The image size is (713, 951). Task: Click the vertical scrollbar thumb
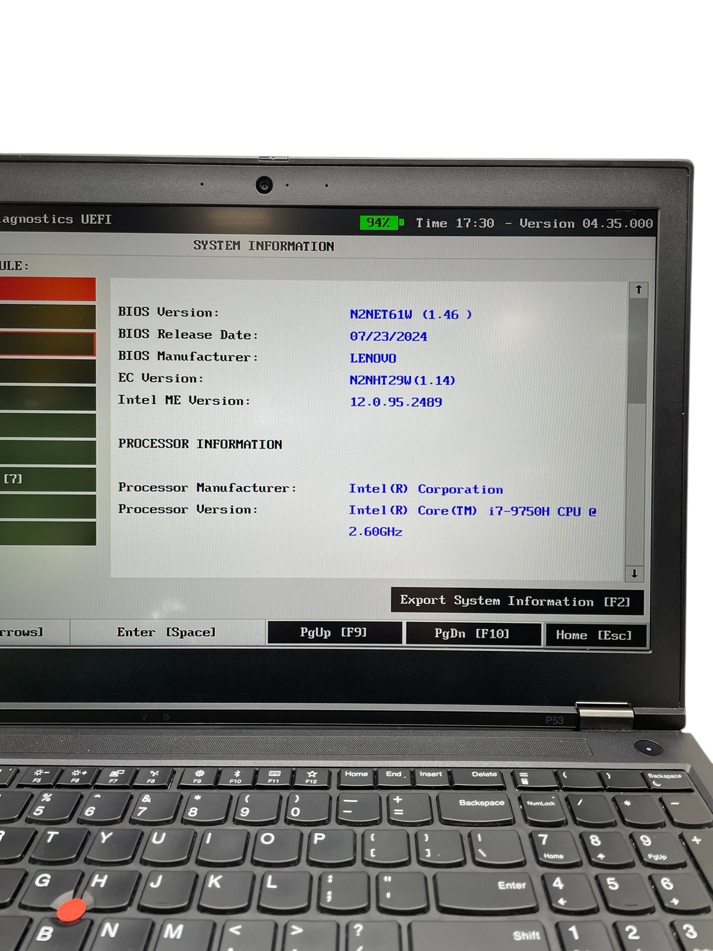(637, 351)
